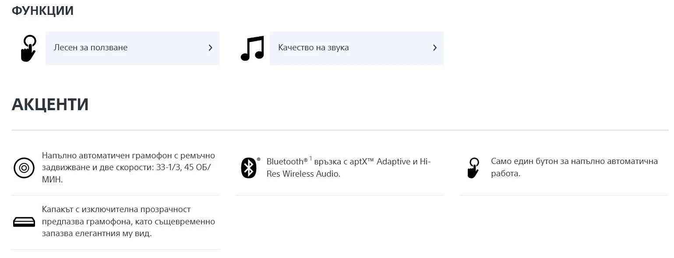
Task: Follow footnote 1 link after Bluetooth
Action: point(311,158)
